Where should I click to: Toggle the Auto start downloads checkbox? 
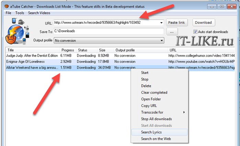tap(195, 32)
